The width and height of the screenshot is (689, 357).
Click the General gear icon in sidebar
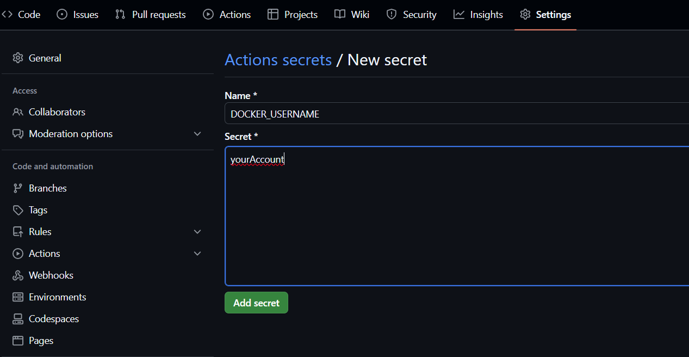click(x=18, y=58)
